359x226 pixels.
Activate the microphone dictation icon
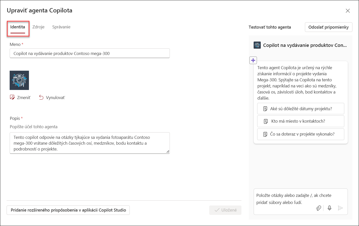(x=330, y=208)
